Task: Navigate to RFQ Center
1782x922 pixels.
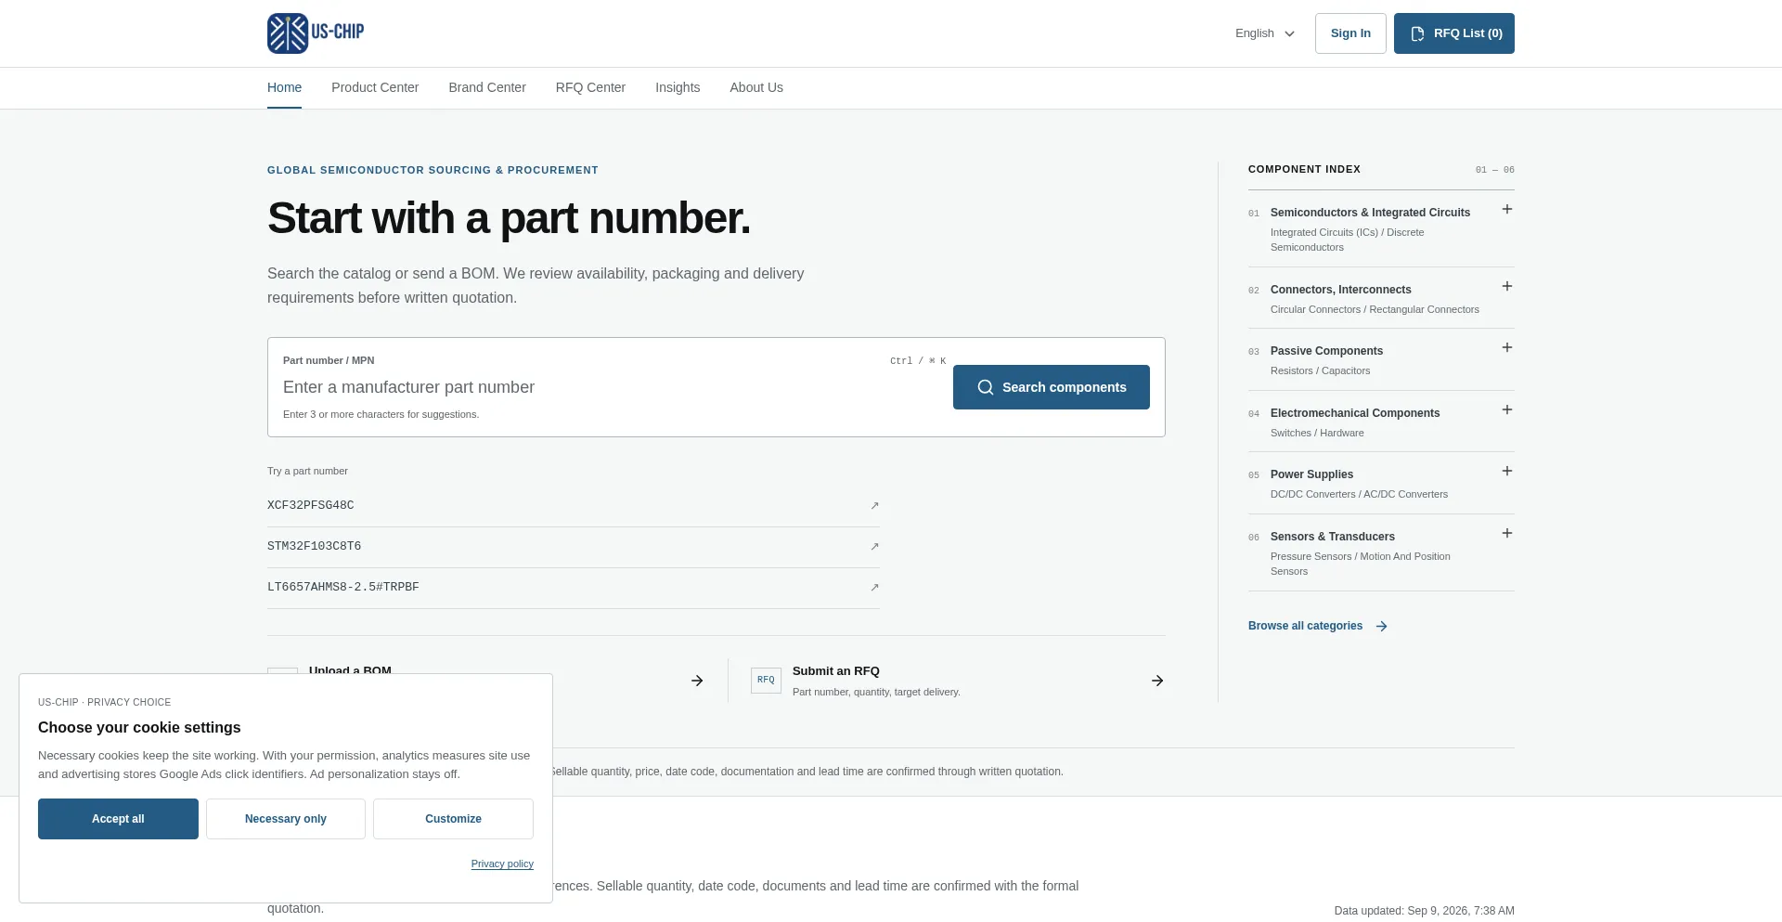Action: 590,87
